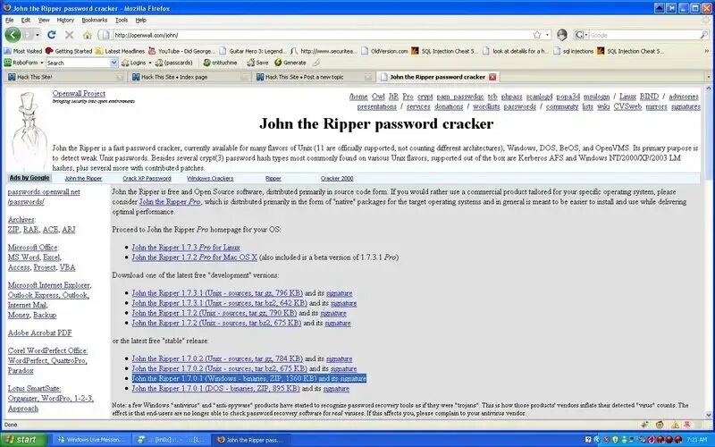Switch to Hack This Site Index page tab

tap(189, 77)
